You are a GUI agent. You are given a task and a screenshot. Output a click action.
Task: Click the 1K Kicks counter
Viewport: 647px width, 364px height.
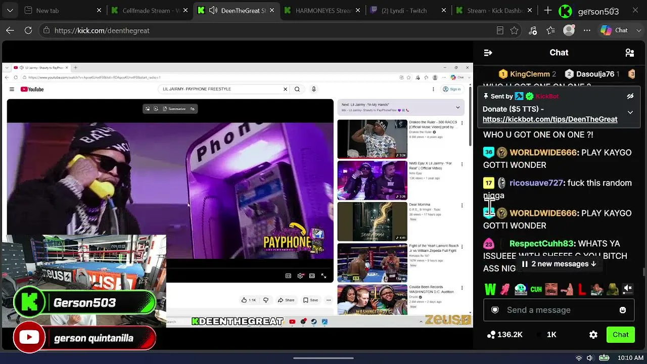pos(546,335)
